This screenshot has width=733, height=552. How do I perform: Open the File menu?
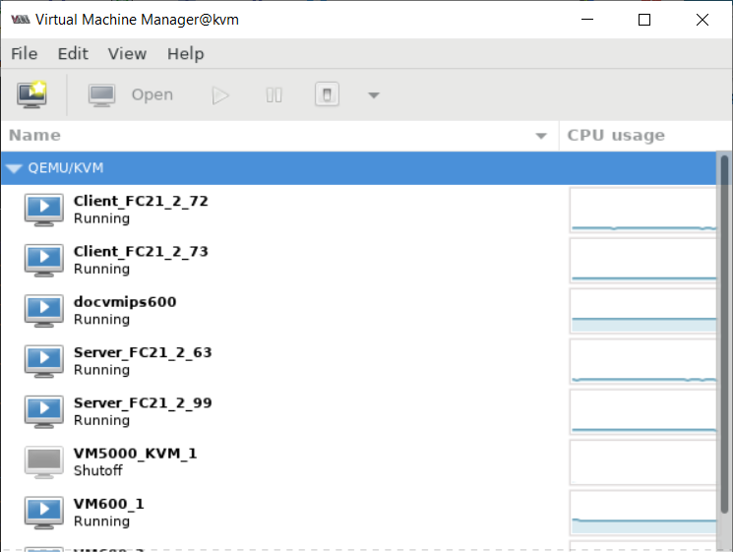click(x=25, y=54)
